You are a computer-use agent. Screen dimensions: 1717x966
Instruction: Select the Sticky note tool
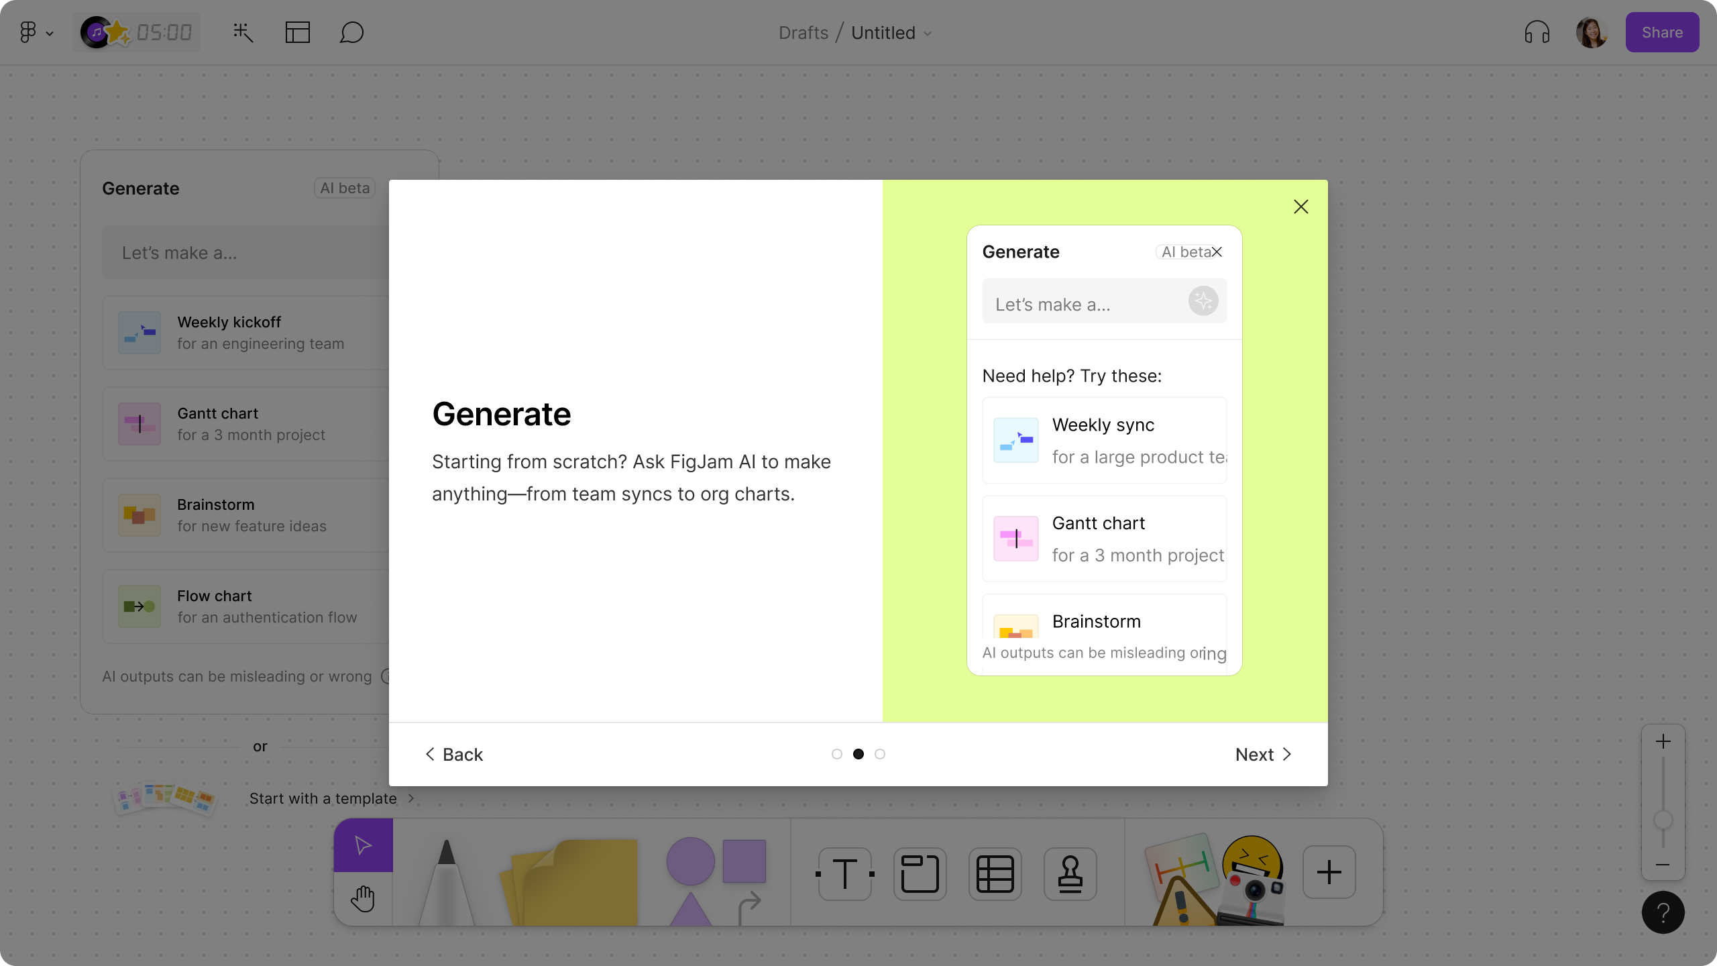click(570, 882)
